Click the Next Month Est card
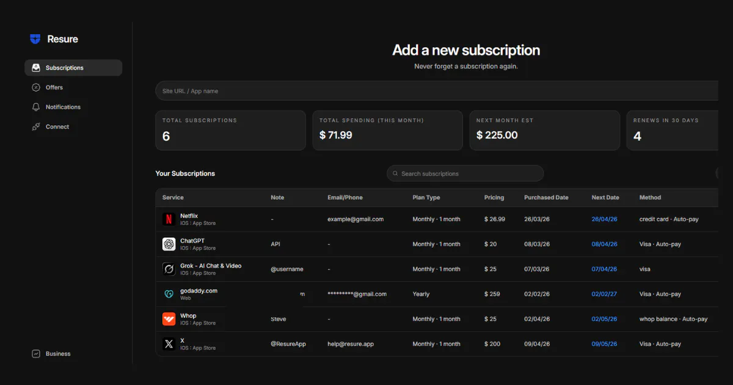The width and height of the screenshot is (733, 385). [544, 130]
